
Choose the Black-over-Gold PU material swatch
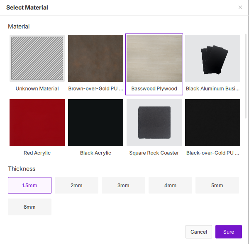pyautogui.click(x=212, y=122)
